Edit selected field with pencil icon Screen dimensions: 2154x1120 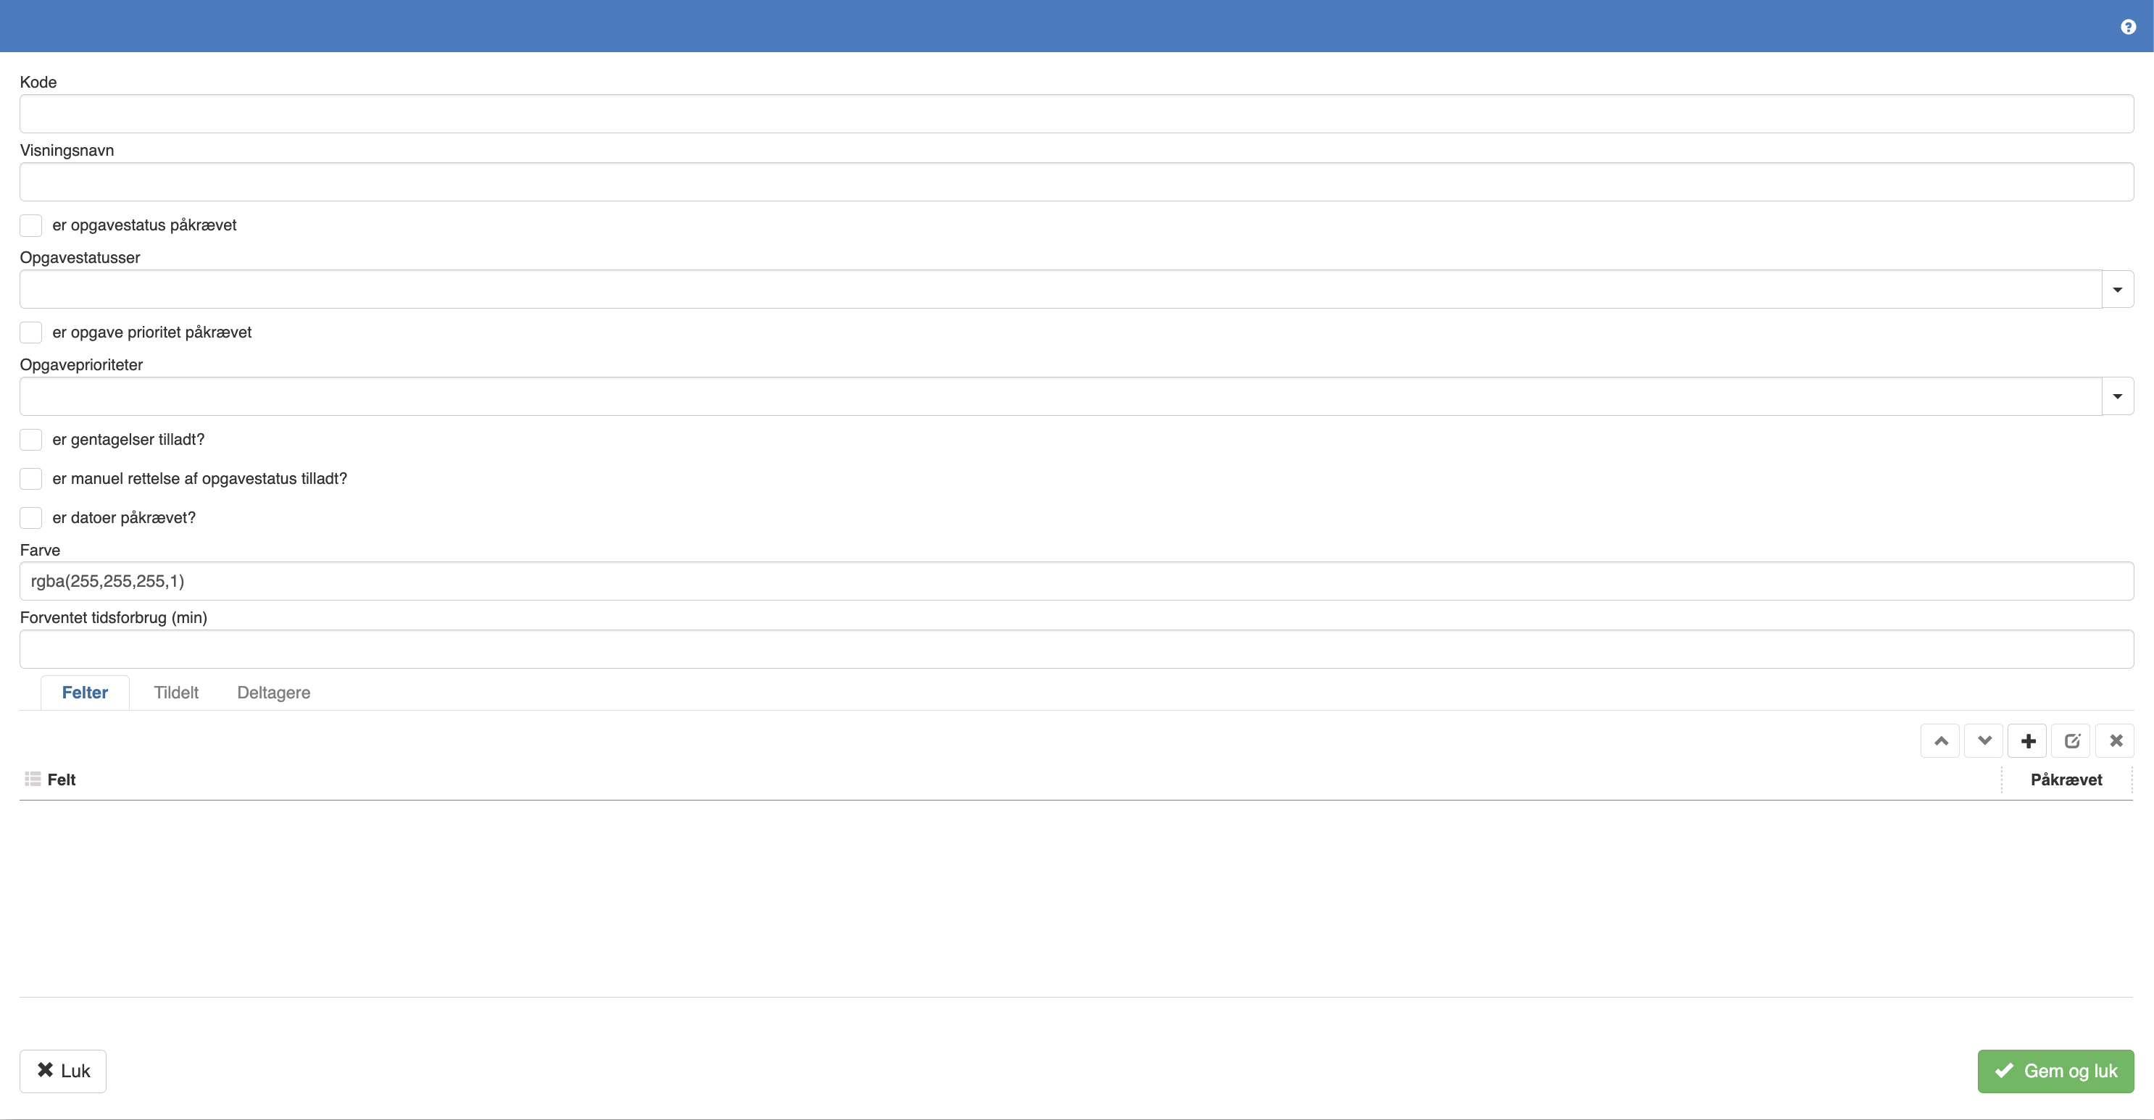[x=2071, y=740]
